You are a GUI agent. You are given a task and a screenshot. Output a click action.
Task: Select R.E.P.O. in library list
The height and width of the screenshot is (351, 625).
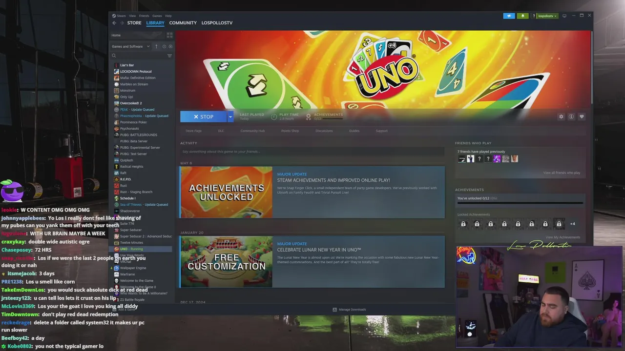coord(125,179)
